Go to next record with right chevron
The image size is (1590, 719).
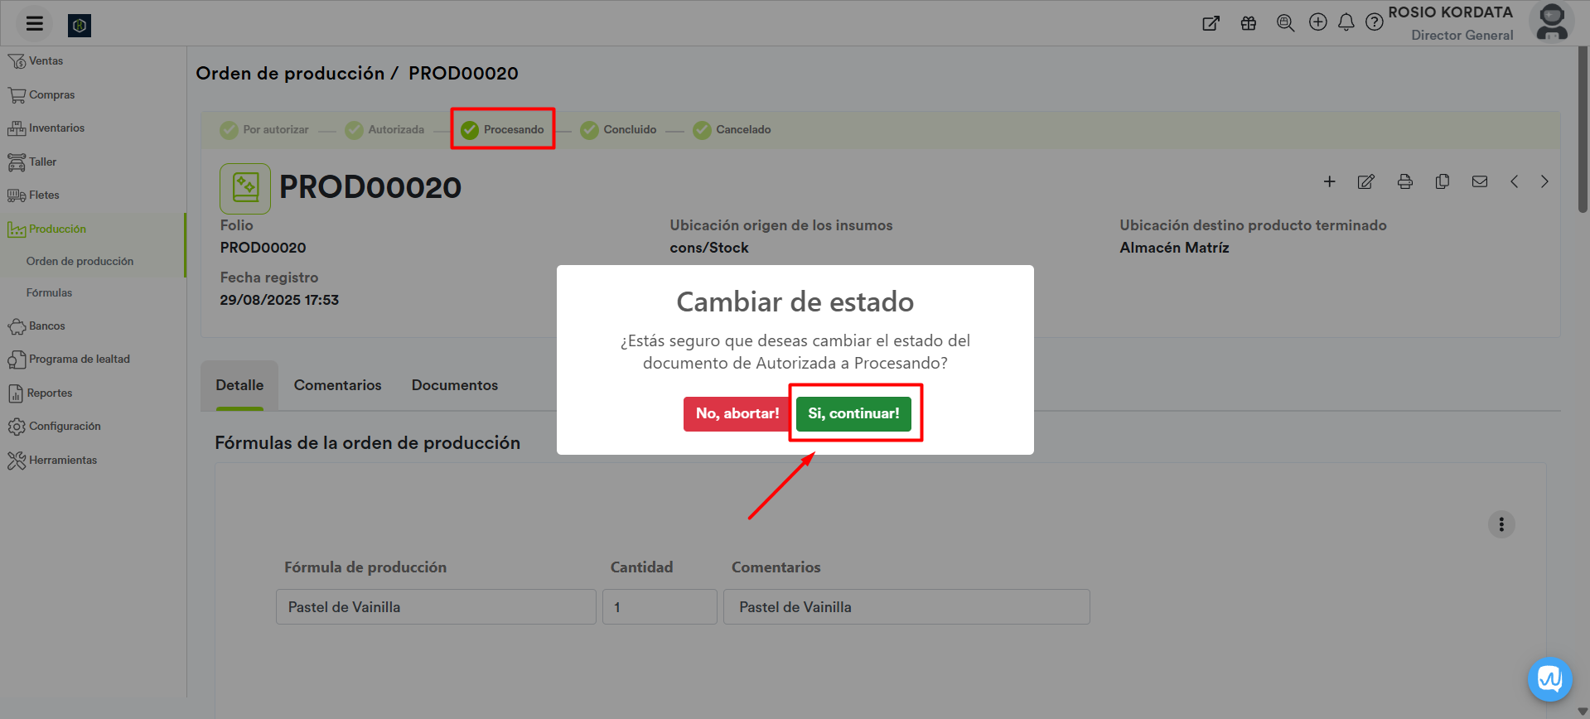(1544, 182)
